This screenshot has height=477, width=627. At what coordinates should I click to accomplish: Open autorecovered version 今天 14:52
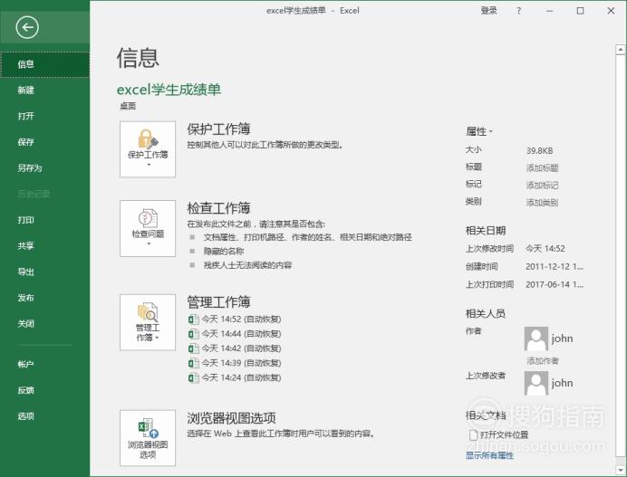[x=241, y=320]
